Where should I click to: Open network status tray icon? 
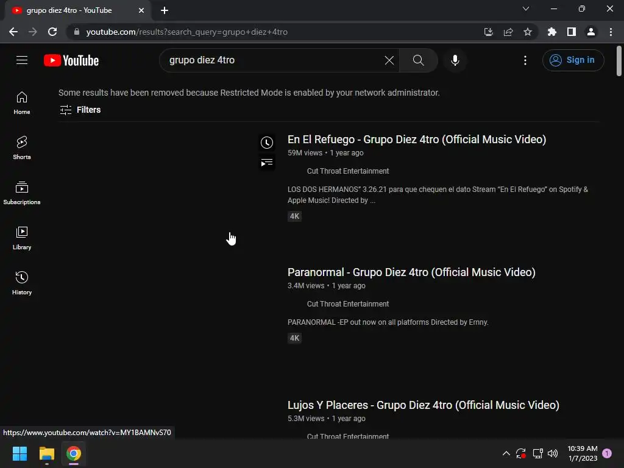click(x=537, y=453)
